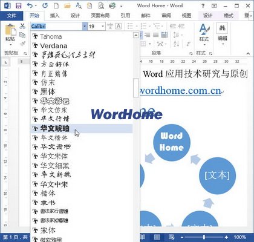Switch to web layout view

click(x=171, y=237)
